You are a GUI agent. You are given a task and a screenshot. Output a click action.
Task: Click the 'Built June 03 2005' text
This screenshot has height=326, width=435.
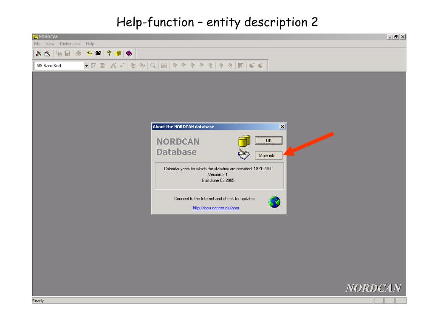tap(218, 180)
